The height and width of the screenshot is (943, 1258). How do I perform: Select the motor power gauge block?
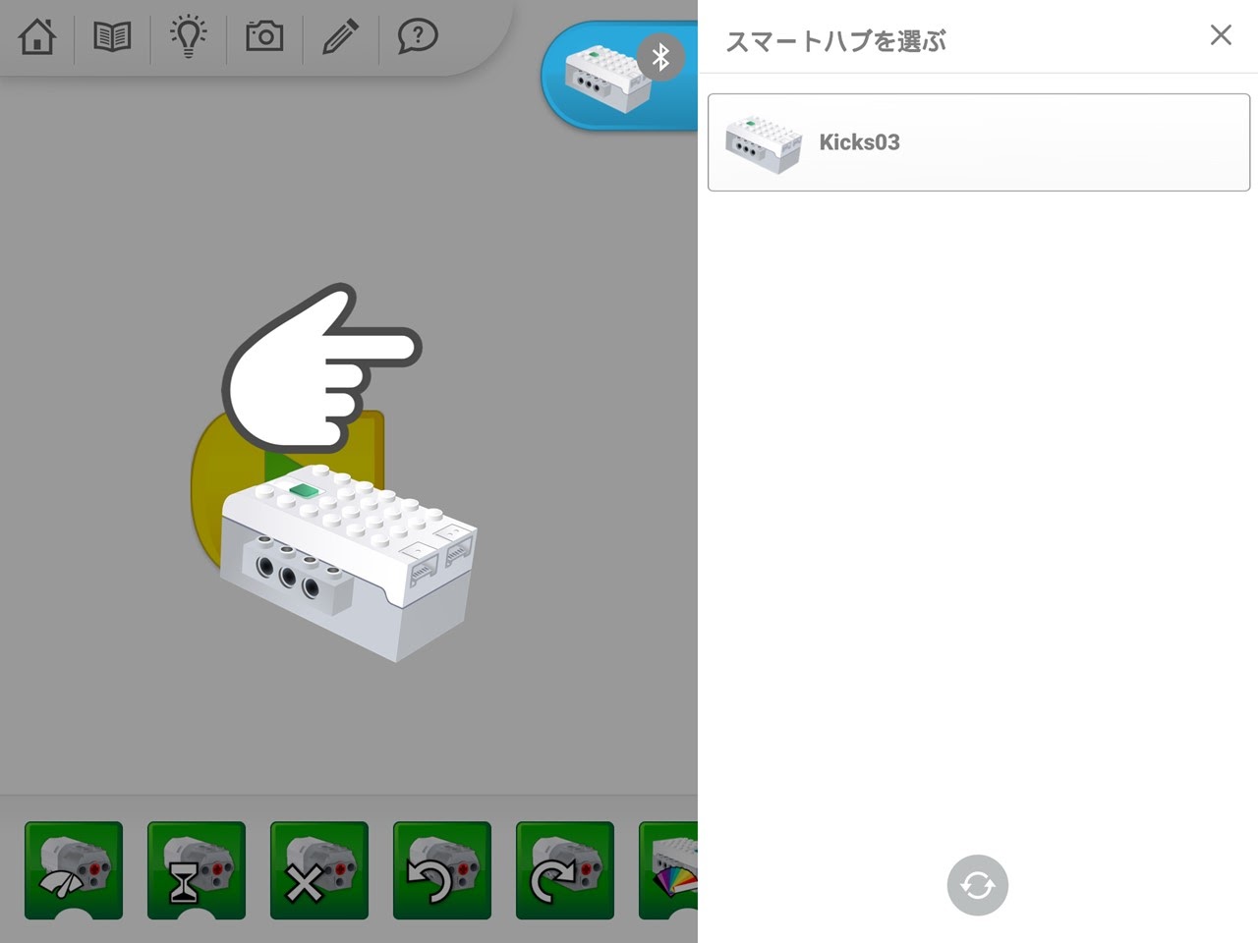click(x=74, y=870)
